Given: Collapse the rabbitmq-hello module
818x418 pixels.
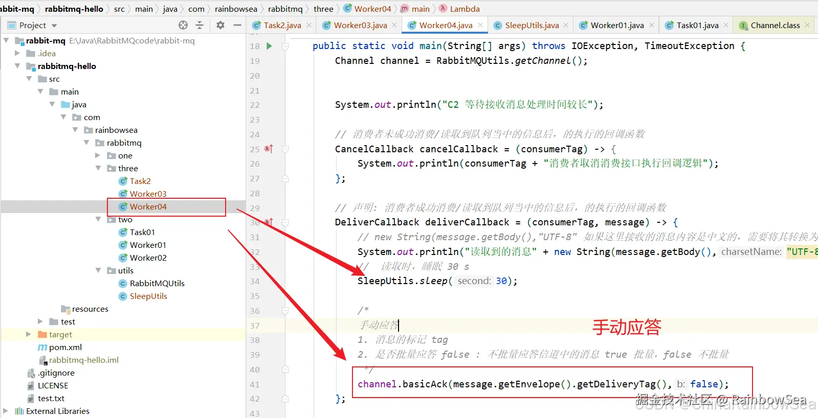Looking at the screenshot, I should [17, 66].
